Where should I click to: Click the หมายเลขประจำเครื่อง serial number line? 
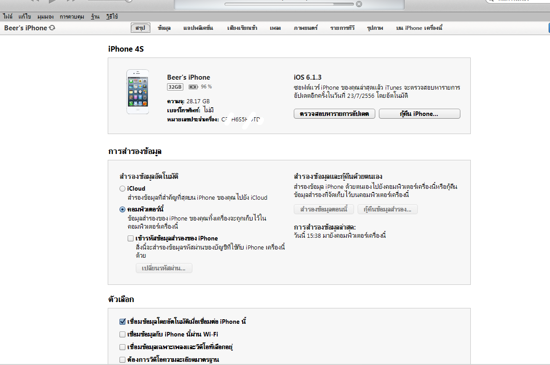coord(214,120)
